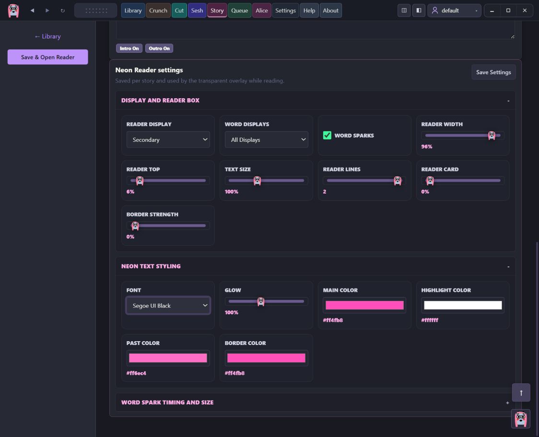Open the Main Color swatch picker
Viewport: 539px width, 437px height.
click(x=364, y=305)
